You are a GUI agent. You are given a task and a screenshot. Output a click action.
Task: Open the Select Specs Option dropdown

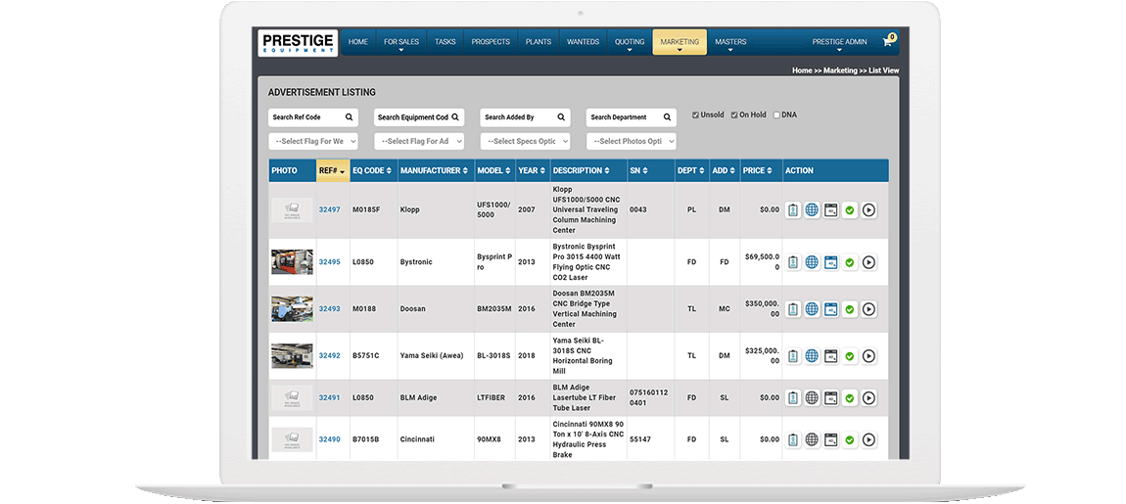(x=525, y=142)
